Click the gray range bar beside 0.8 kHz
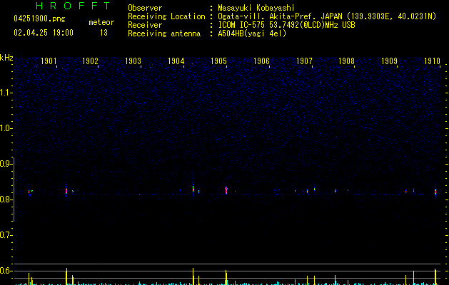The width and height of the screenshot is (449, 285). point(14,190)
